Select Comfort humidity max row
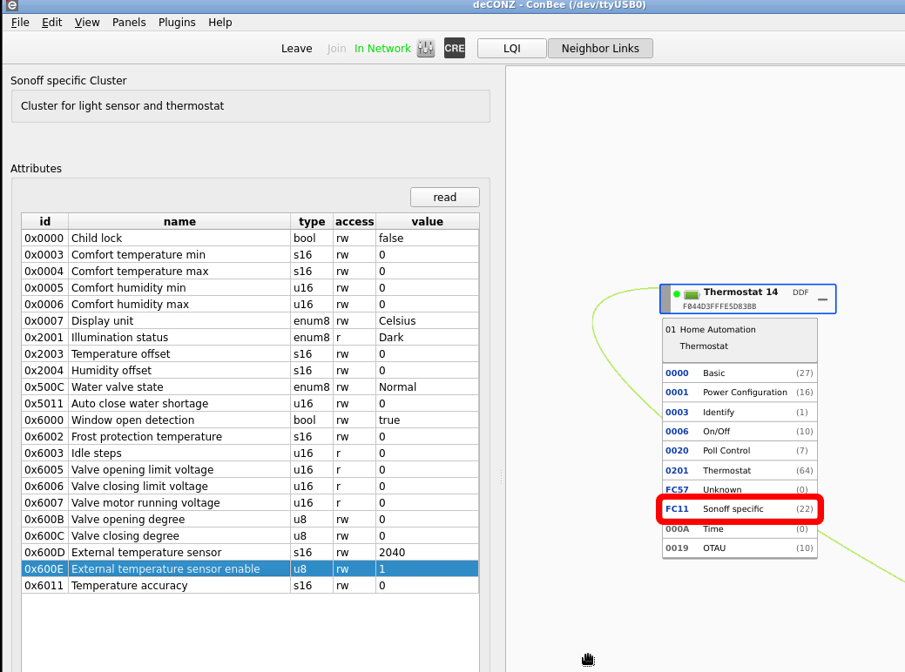The width and height of the screenshot is (905, 672). click(x=250, y=305)
